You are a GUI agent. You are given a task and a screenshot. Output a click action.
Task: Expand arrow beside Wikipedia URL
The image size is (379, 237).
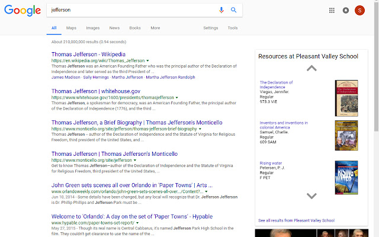[x=147, y=60]
